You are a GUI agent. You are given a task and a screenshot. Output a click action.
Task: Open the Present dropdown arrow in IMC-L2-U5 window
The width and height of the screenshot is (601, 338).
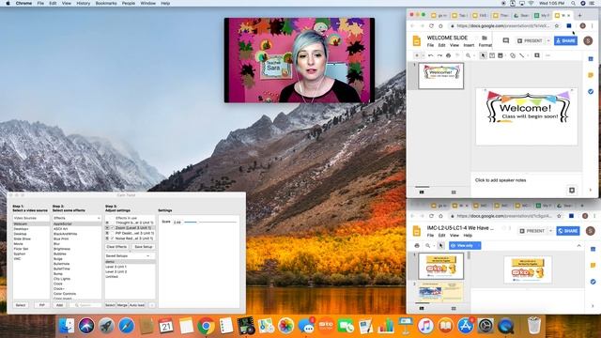pos(551,231)
